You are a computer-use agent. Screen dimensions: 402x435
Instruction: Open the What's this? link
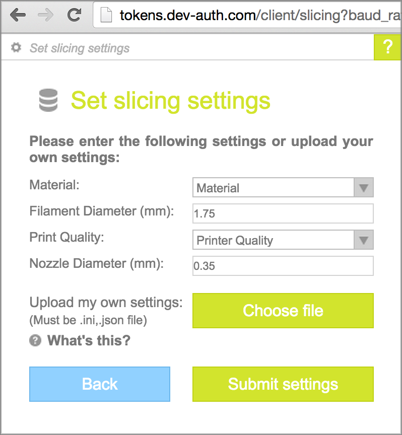89,341
